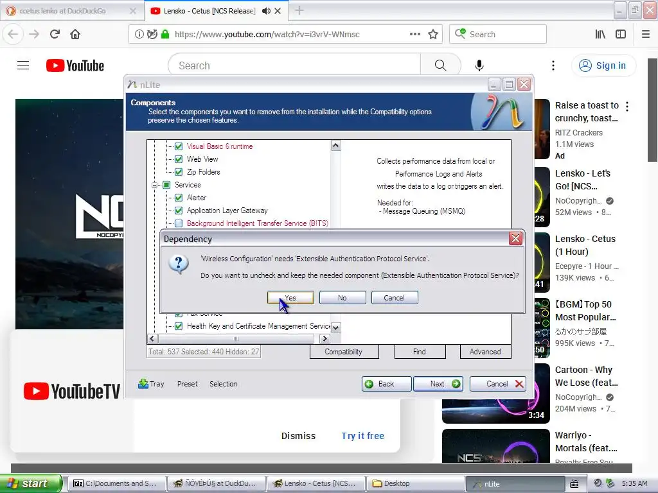The height and width of the screenshot is (493, 658).
Task: Open page actions three-dot menu in address bar
Action: click(x=415, y=34)
